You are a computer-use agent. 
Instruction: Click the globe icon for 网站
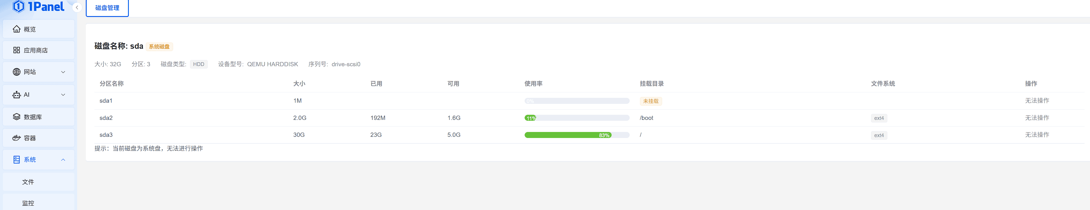click(x=17, y=72)
